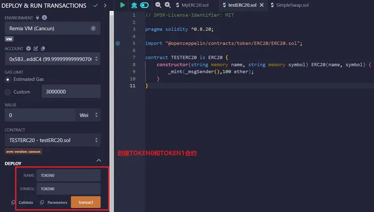
Task: Click the import openzeppelin ERC20.sol path
Action: (234, 43)
